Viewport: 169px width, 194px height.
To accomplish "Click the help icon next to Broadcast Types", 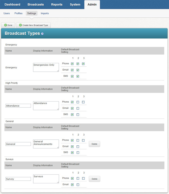I will coord(42,34).
